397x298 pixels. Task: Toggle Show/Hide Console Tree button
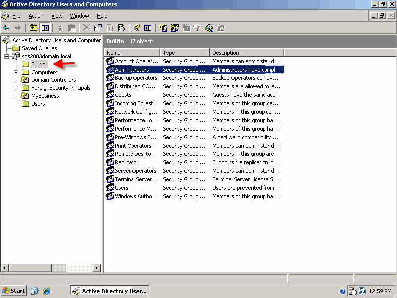(x=45, y=28)
